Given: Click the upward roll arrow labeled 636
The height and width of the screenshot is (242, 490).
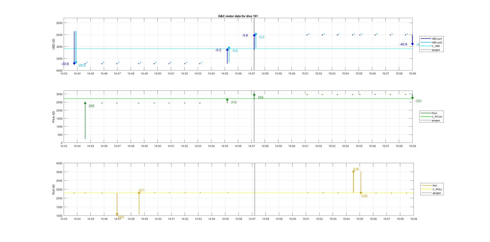Looking at the screenshot, I should coord(353,181).
